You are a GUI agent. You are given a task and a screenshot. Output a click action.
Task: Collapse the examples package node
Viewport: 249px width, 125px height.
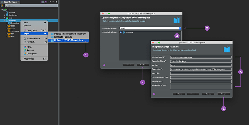point(4,20)
